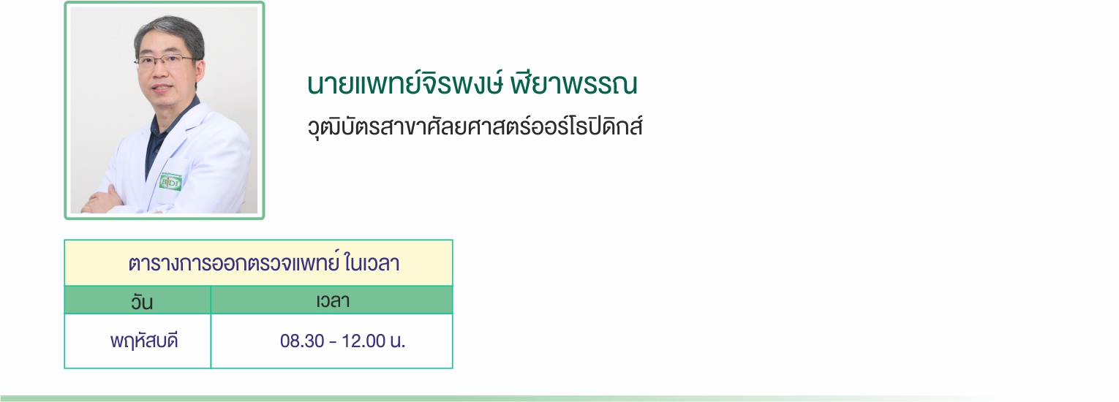Select the เวลา column header

[x=333, y=300]
